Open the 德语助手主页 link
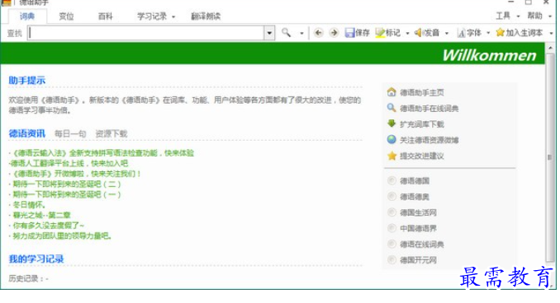Viewport: 560px width, 303px height. coord(422,92)
